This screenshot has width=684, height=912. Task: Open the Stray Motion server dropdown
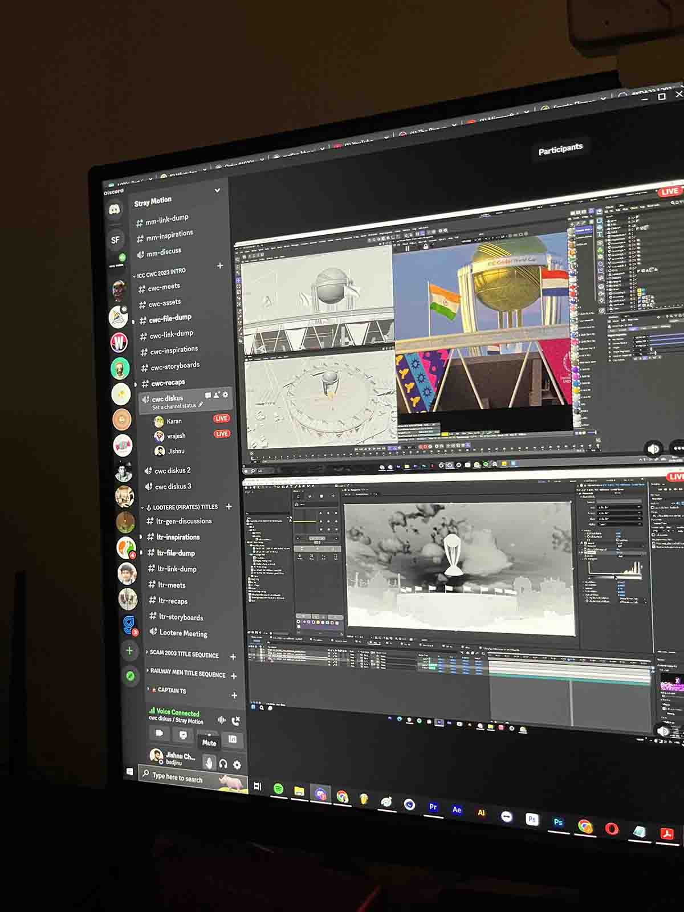(x=217, y=190)
